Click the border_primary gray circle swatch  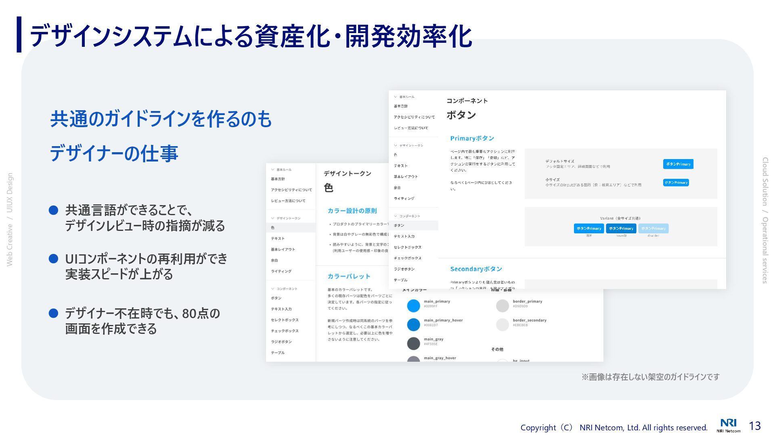(502, 306)
